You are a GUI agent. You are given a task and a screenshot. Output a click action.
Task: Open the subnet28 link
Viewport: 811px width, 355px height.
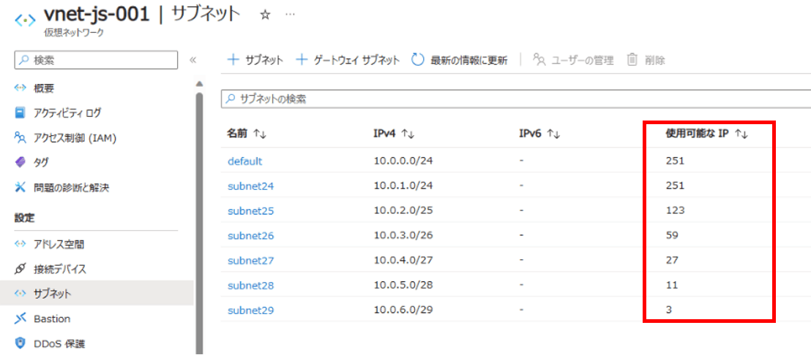point(250,286)
